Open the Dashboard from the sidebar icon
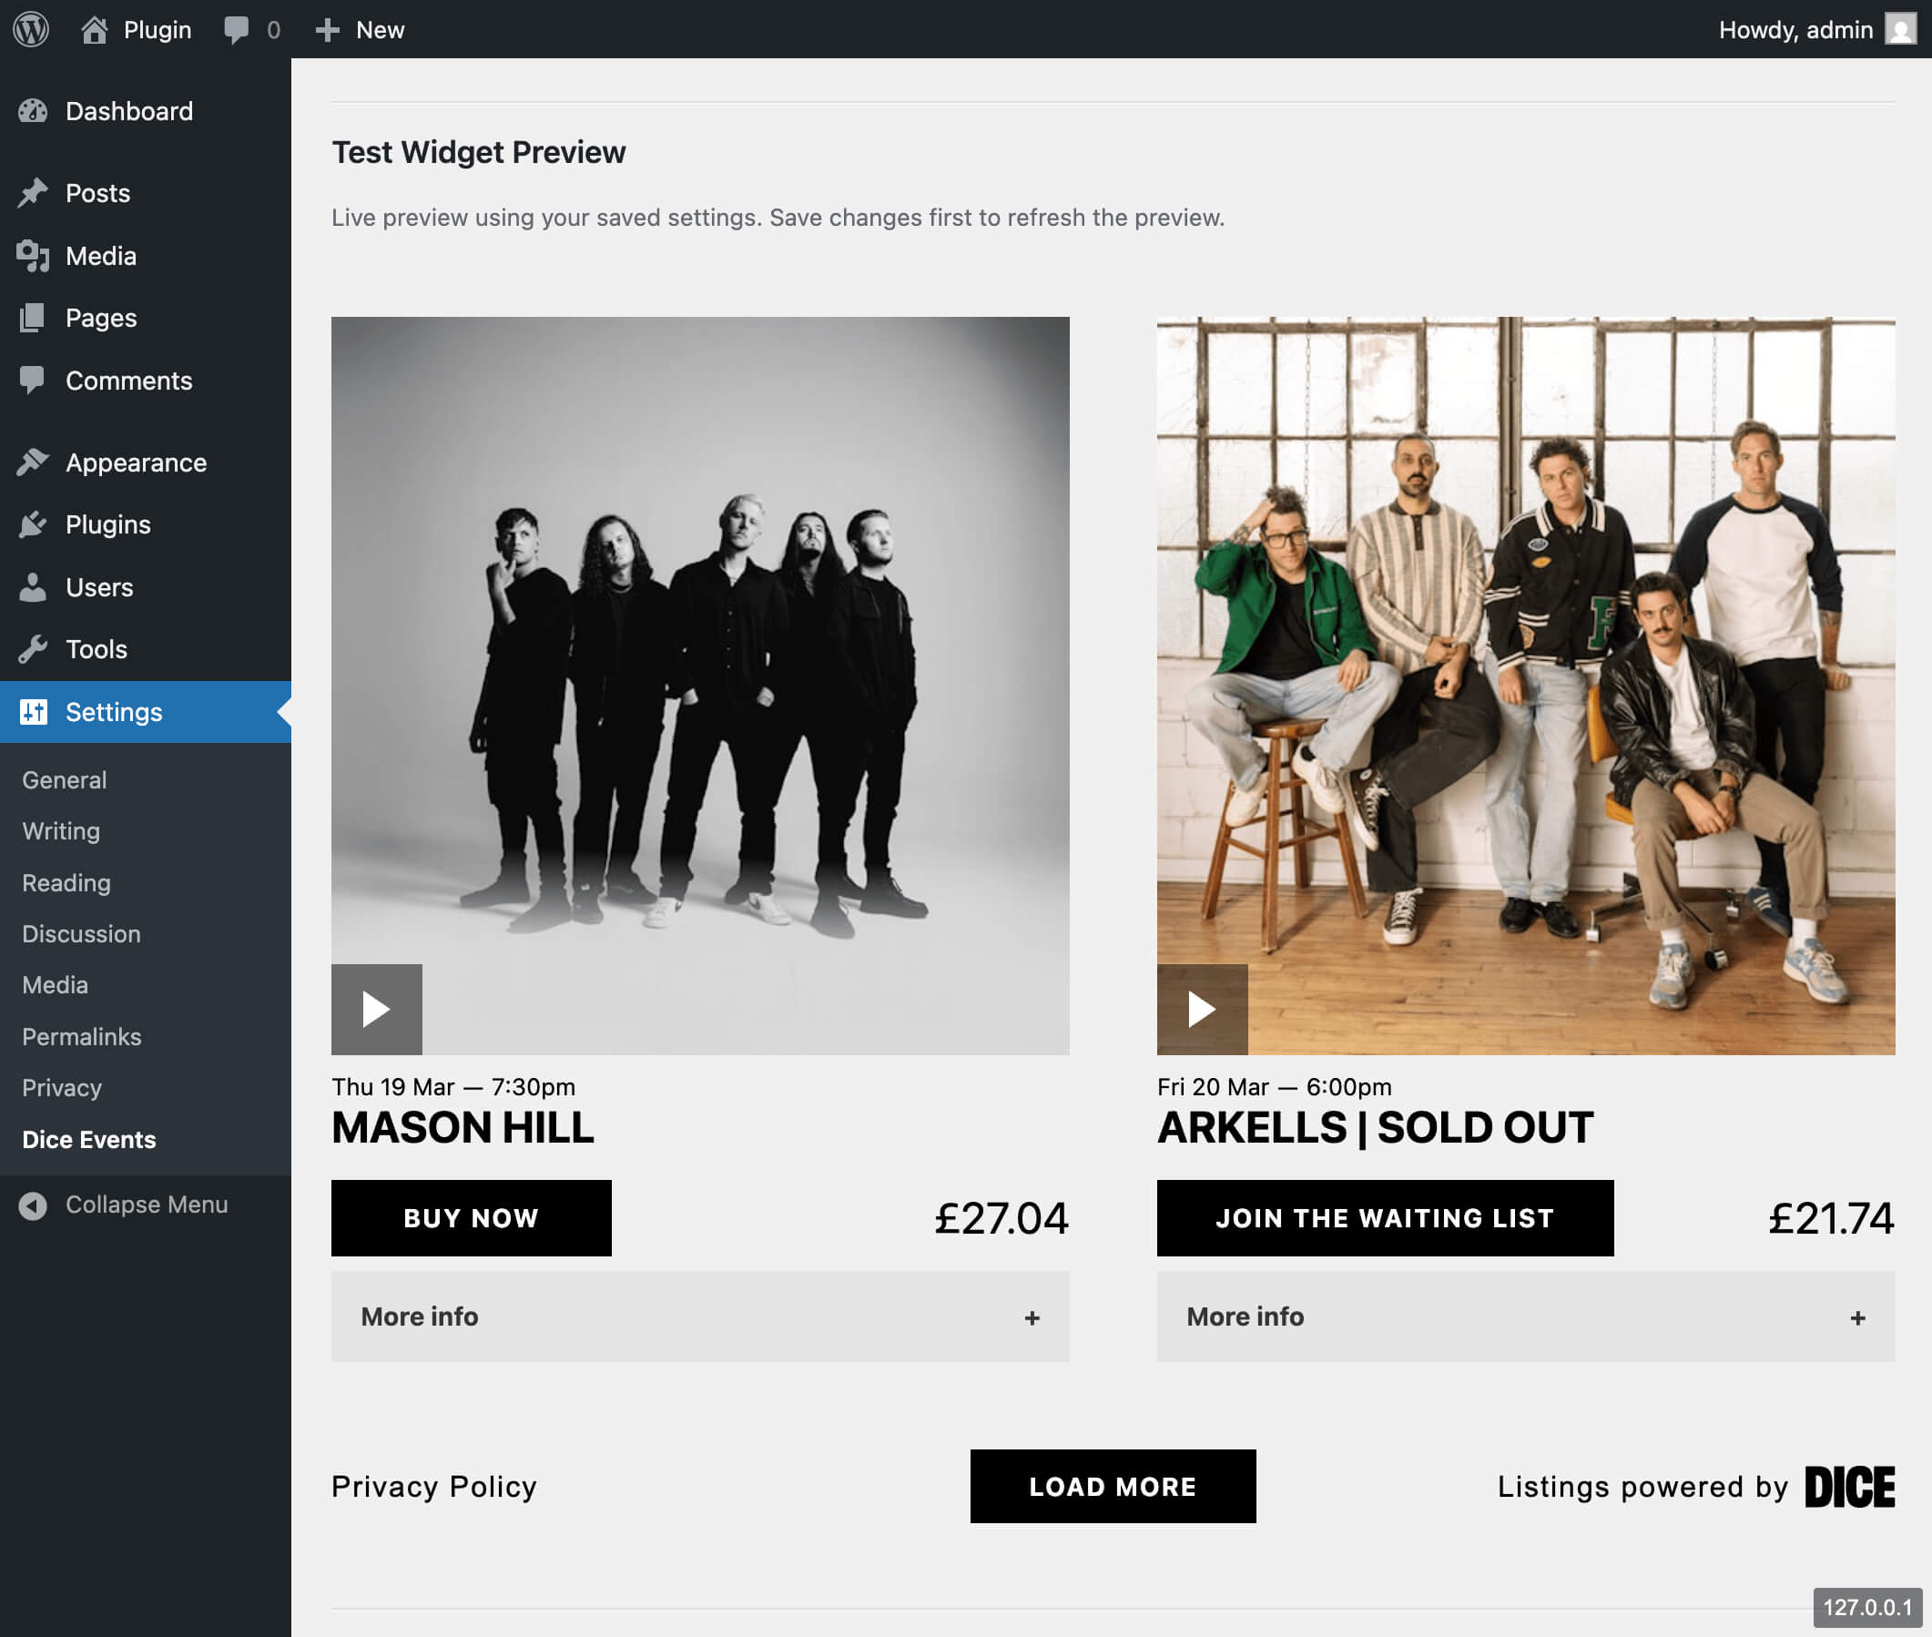This screenshot has width=1932, height=1637. [x=34, y=110]
